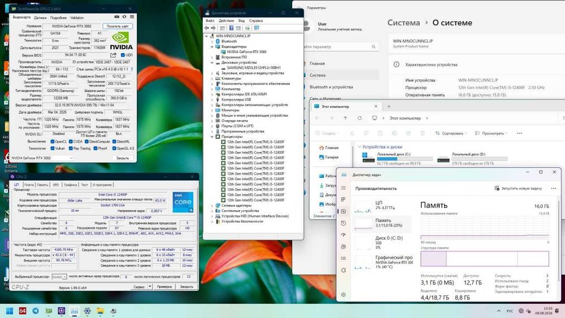The image size is (565, 318).
Task: Open Task Manager Startup apps icon
Action: click(x=344, y=235)
